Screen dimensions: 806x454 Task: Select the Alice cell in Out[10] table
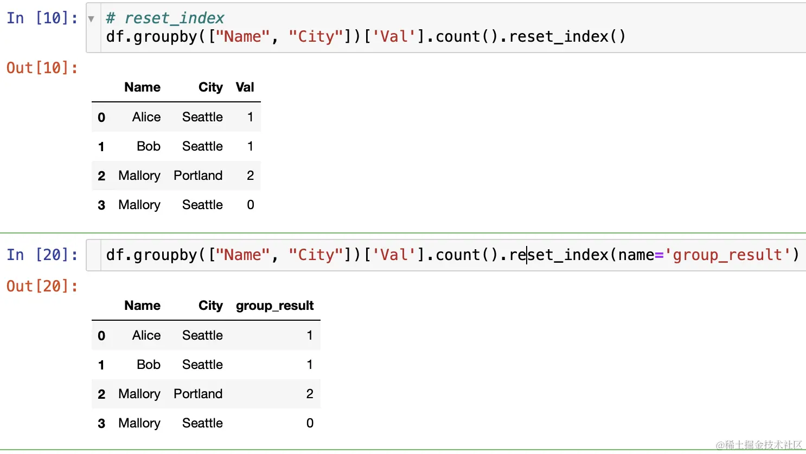pyautogui.click(x=146, y=117)
